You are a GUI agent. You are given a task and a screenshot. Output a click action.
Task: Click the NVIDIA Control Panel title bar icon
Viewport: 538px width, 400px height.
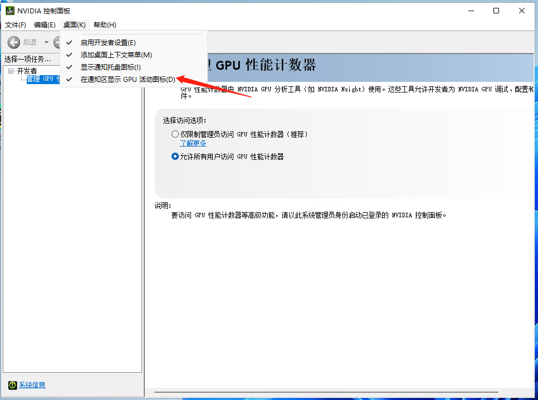10,11
